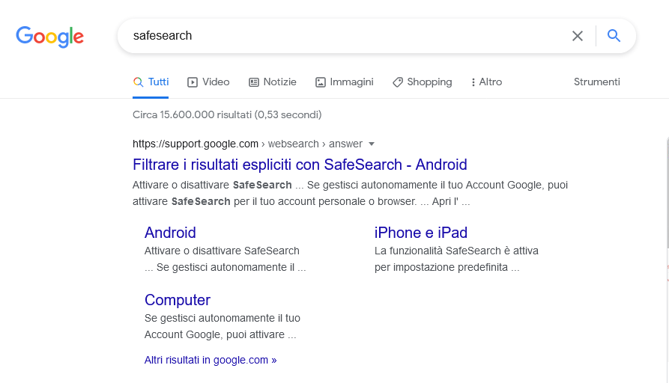The width and height of the screenshot is (669, 383).
Task: Open the Android sitelink
Action: coord(170,233)
